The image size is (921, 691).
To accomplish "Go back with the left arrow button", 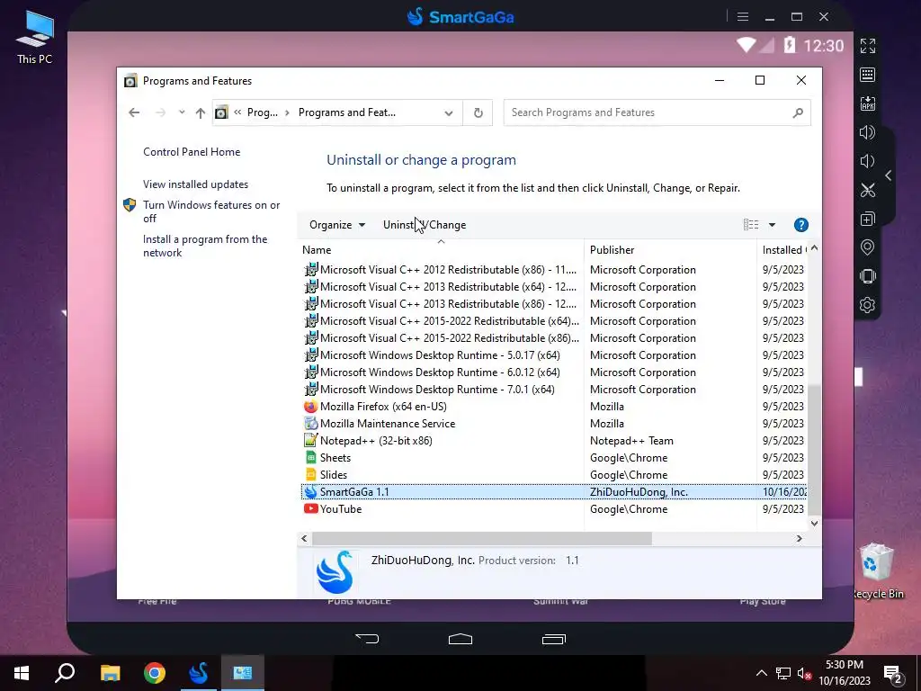I will 134,112.
